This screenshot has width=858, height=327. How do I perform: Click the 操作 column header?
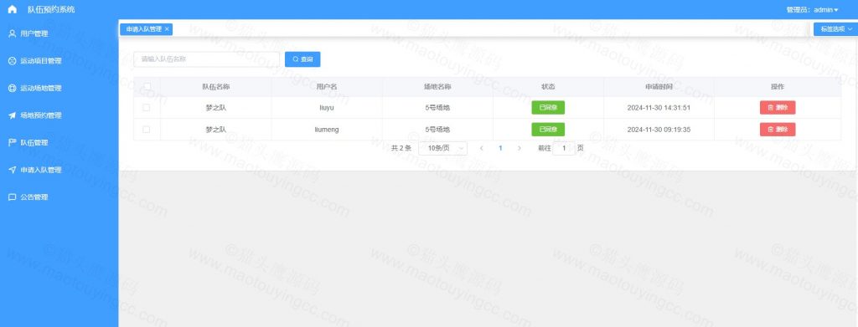[777, 86]
